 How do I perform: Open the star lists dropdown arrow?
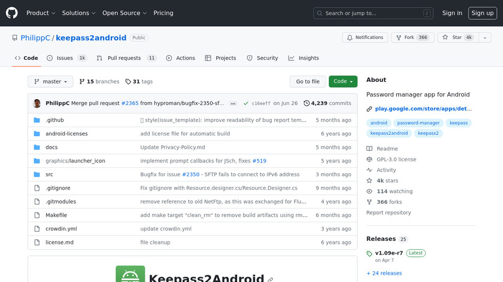coord(484,38)
